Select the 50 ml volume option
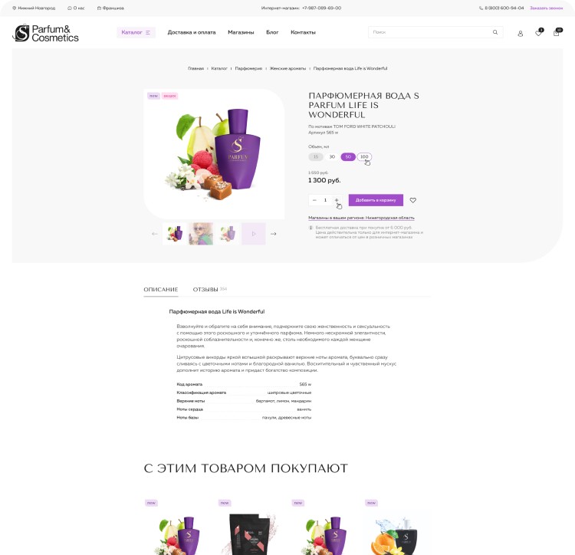This screenshot has width=575, height=555. pyautogui.click(x=348, y=156)
